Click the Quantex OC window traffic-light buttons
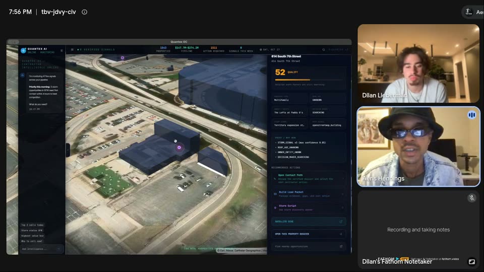The image size is (484, 272). 13,42
